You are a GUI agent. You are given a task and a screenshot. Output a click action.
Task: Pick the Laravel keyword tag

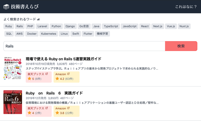tap(42, 26)
